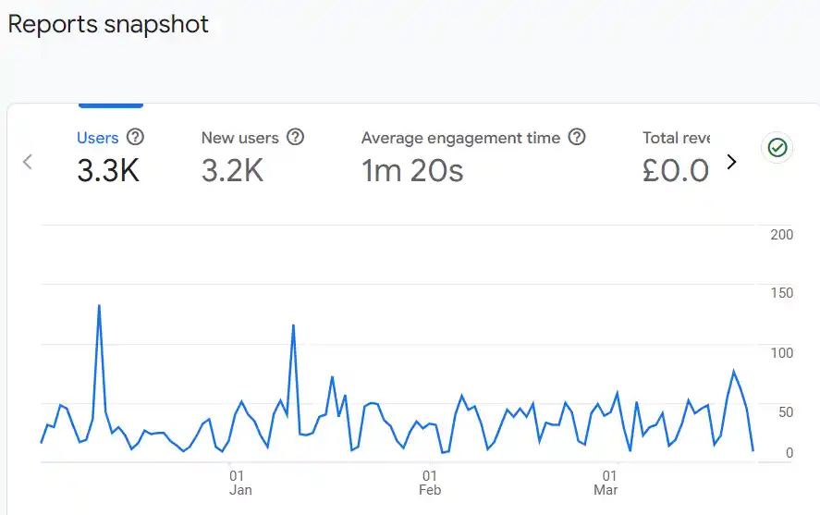Open the New users help tooltip icon
The image size is (820, 515).
(x=295, y=138)
